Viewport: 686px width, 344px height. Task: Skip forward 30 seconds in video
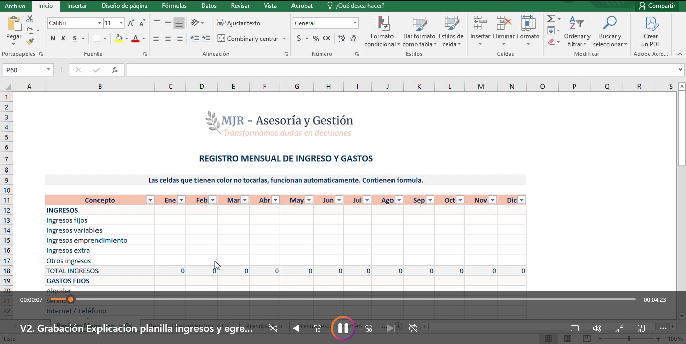[x=369, y=328]
